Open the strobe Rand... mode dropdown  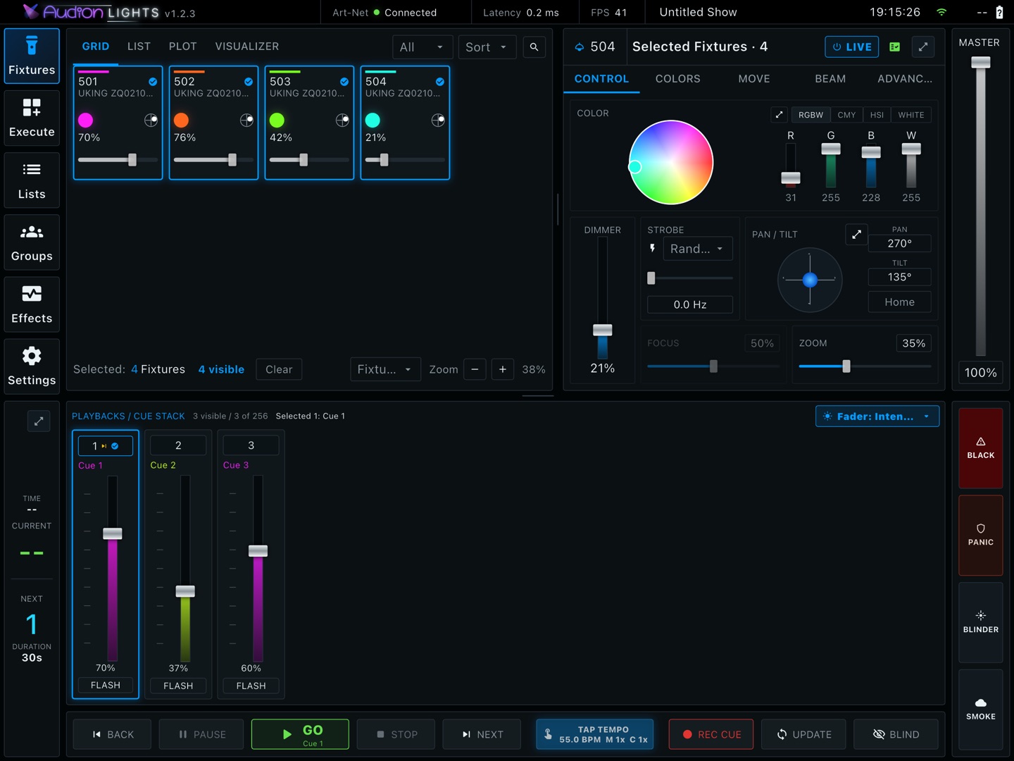point(698,249)
